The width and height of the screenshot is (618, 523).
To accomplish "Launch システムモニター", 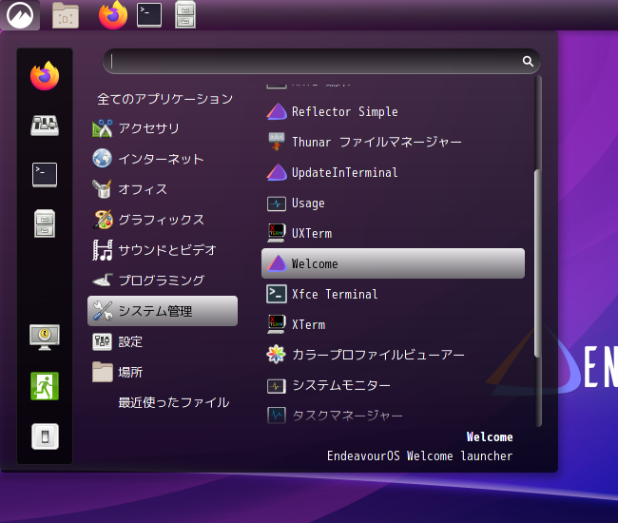I will (x=393, y=385).
